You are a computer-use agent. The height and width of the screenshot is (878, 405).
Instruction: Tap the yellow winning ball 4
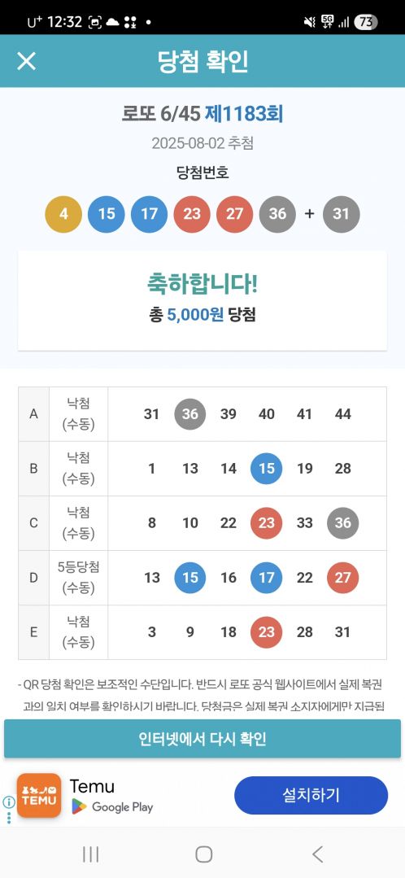click(x=63, y=214)
